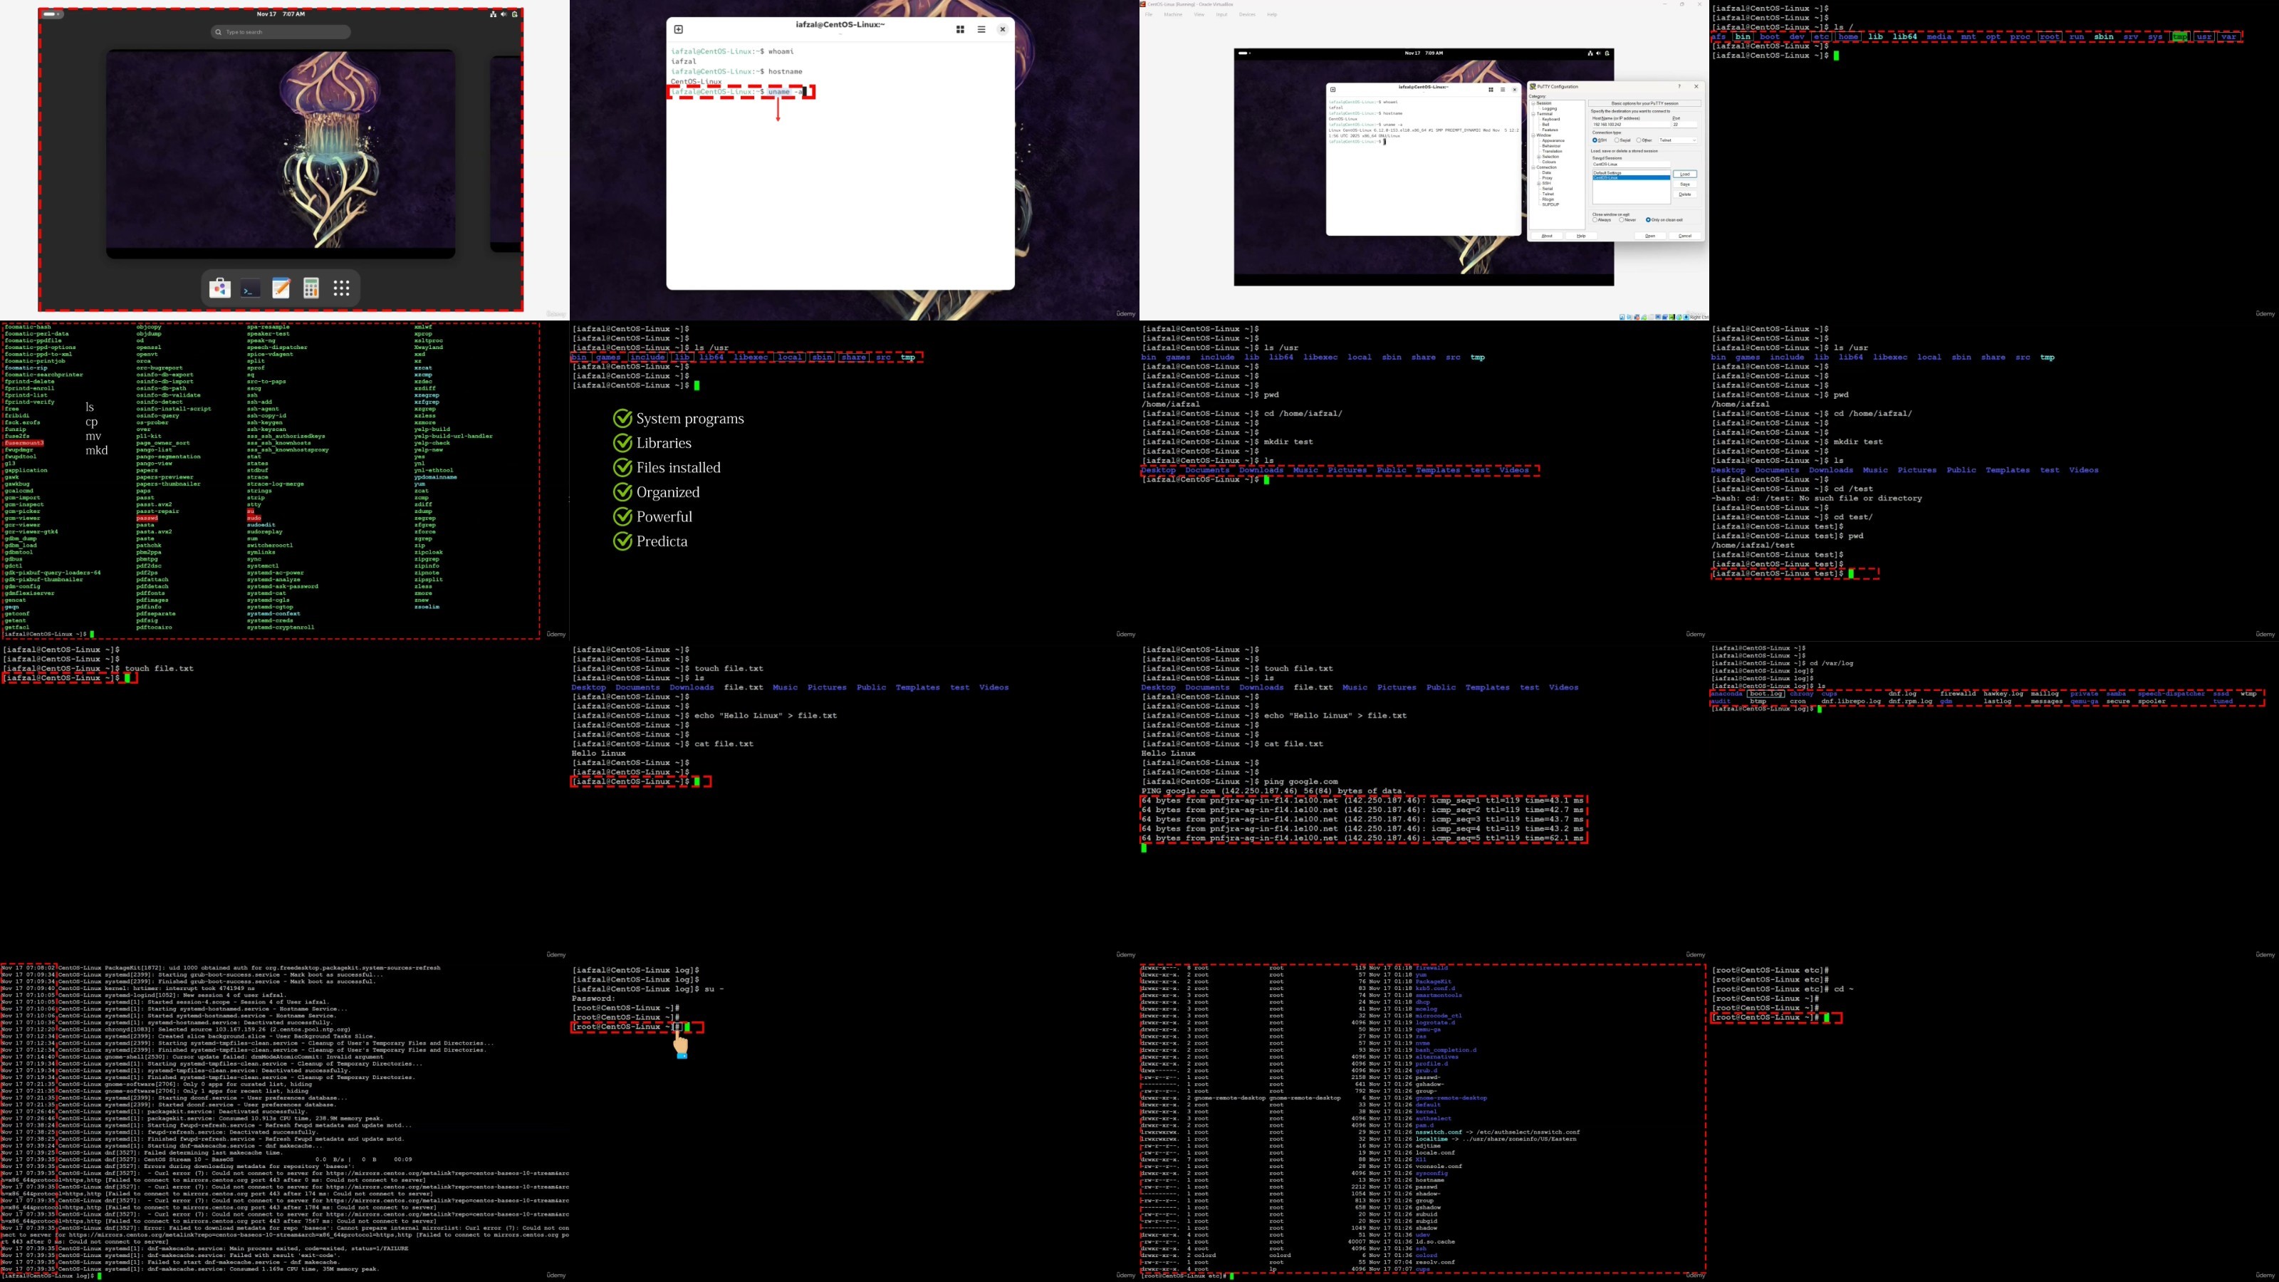Click the Type to search field
This screenshot has width=2279, height=1282.
[281, 32]
